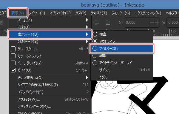The width and height of the screenshot is (179, 114).
Task: Open the レイヤー(L) menu
Action: pos(37,13)
